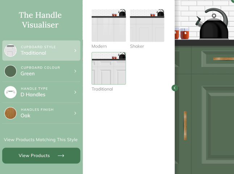Expand the Cupboard Style chevron arrow
The image size is (234, 174).
(75, 51)
